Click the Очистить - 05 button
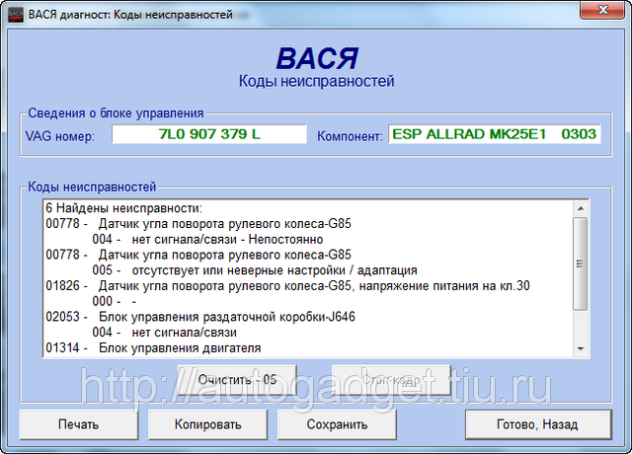 click(237, 380)
